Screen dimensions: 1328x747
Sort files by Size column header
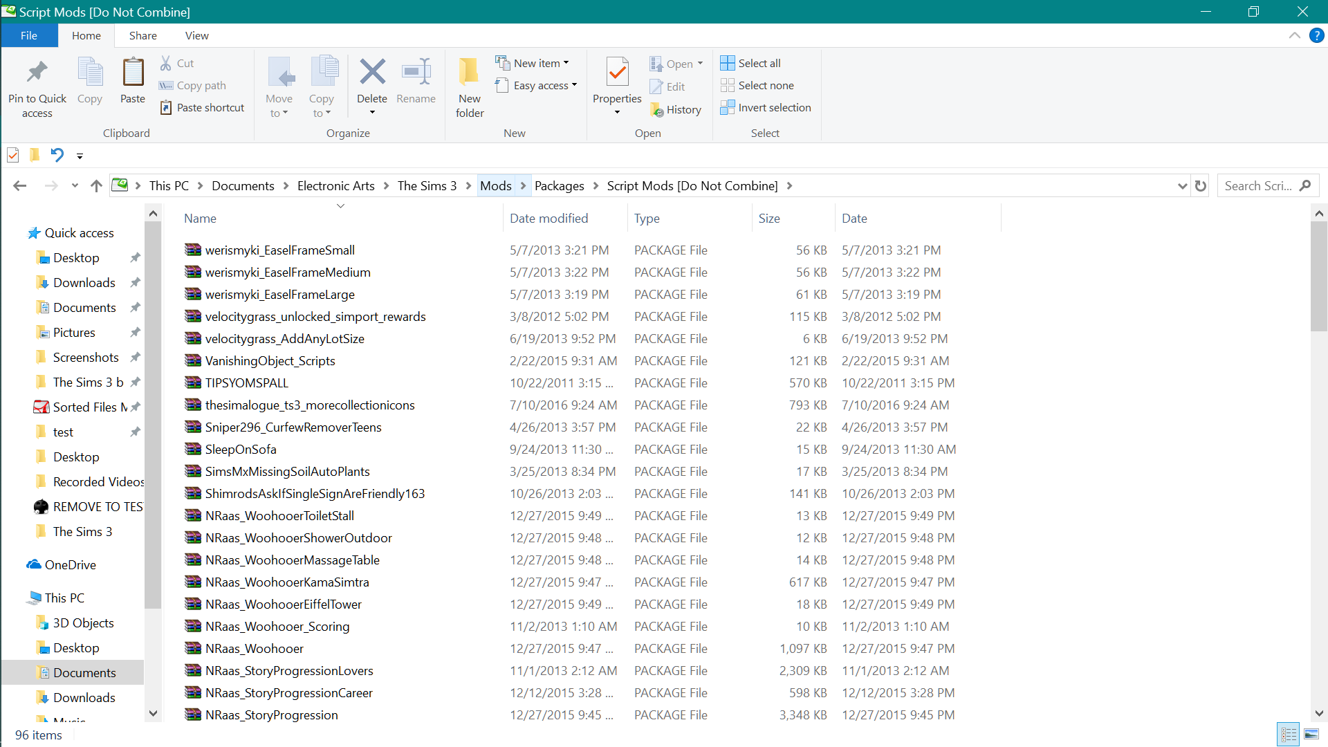tap(793, 218)
